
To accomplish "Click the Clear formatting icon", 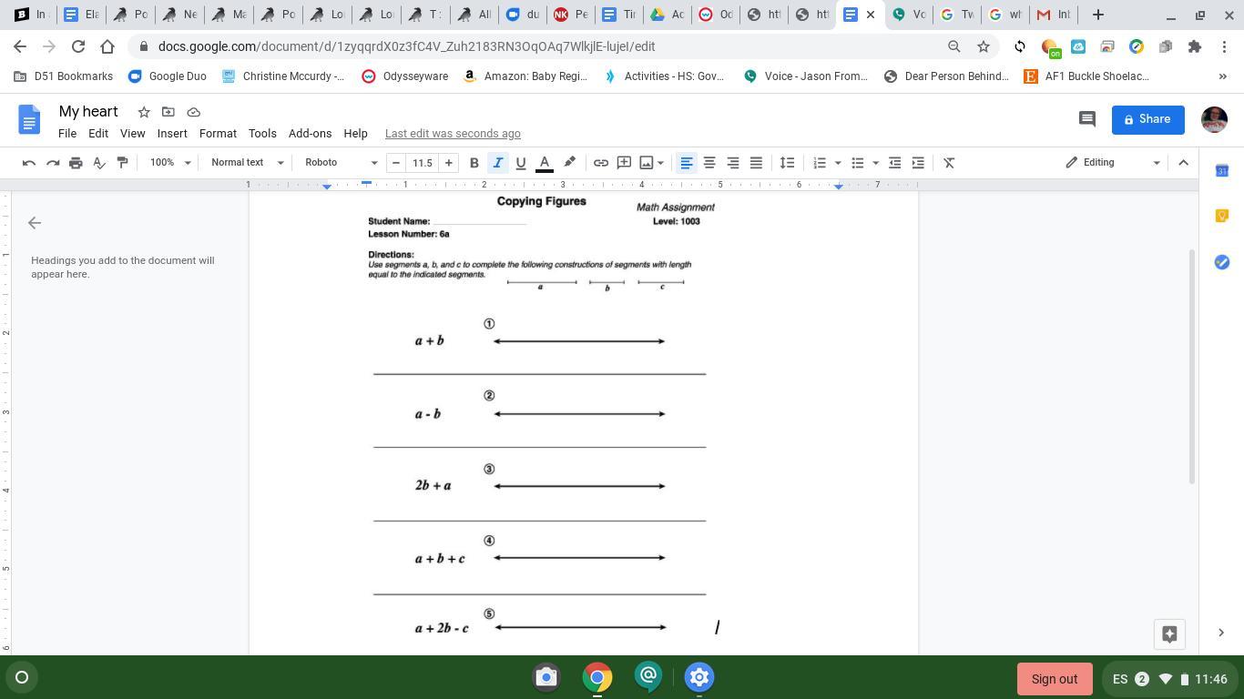I will coord(949,163).
